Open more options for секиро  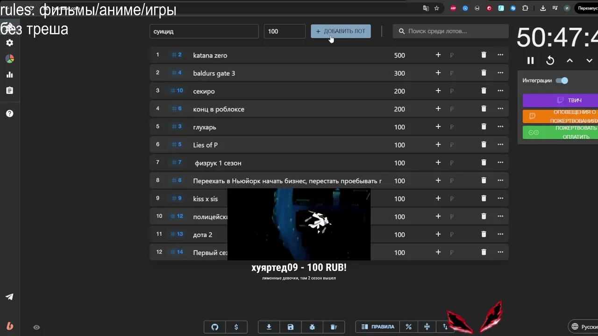(500, 91)
